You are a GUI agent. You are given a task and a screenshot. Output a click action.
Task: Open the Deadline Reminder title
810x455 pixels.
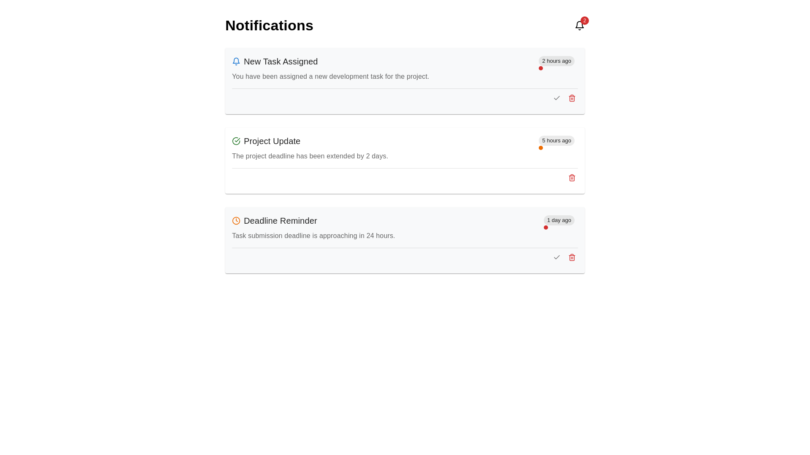pos(280,221)
